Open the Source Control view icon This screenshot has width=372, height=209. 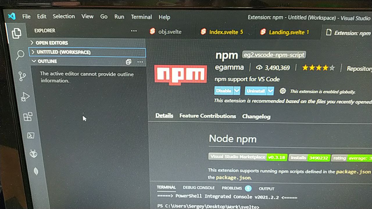pos(22,76)
